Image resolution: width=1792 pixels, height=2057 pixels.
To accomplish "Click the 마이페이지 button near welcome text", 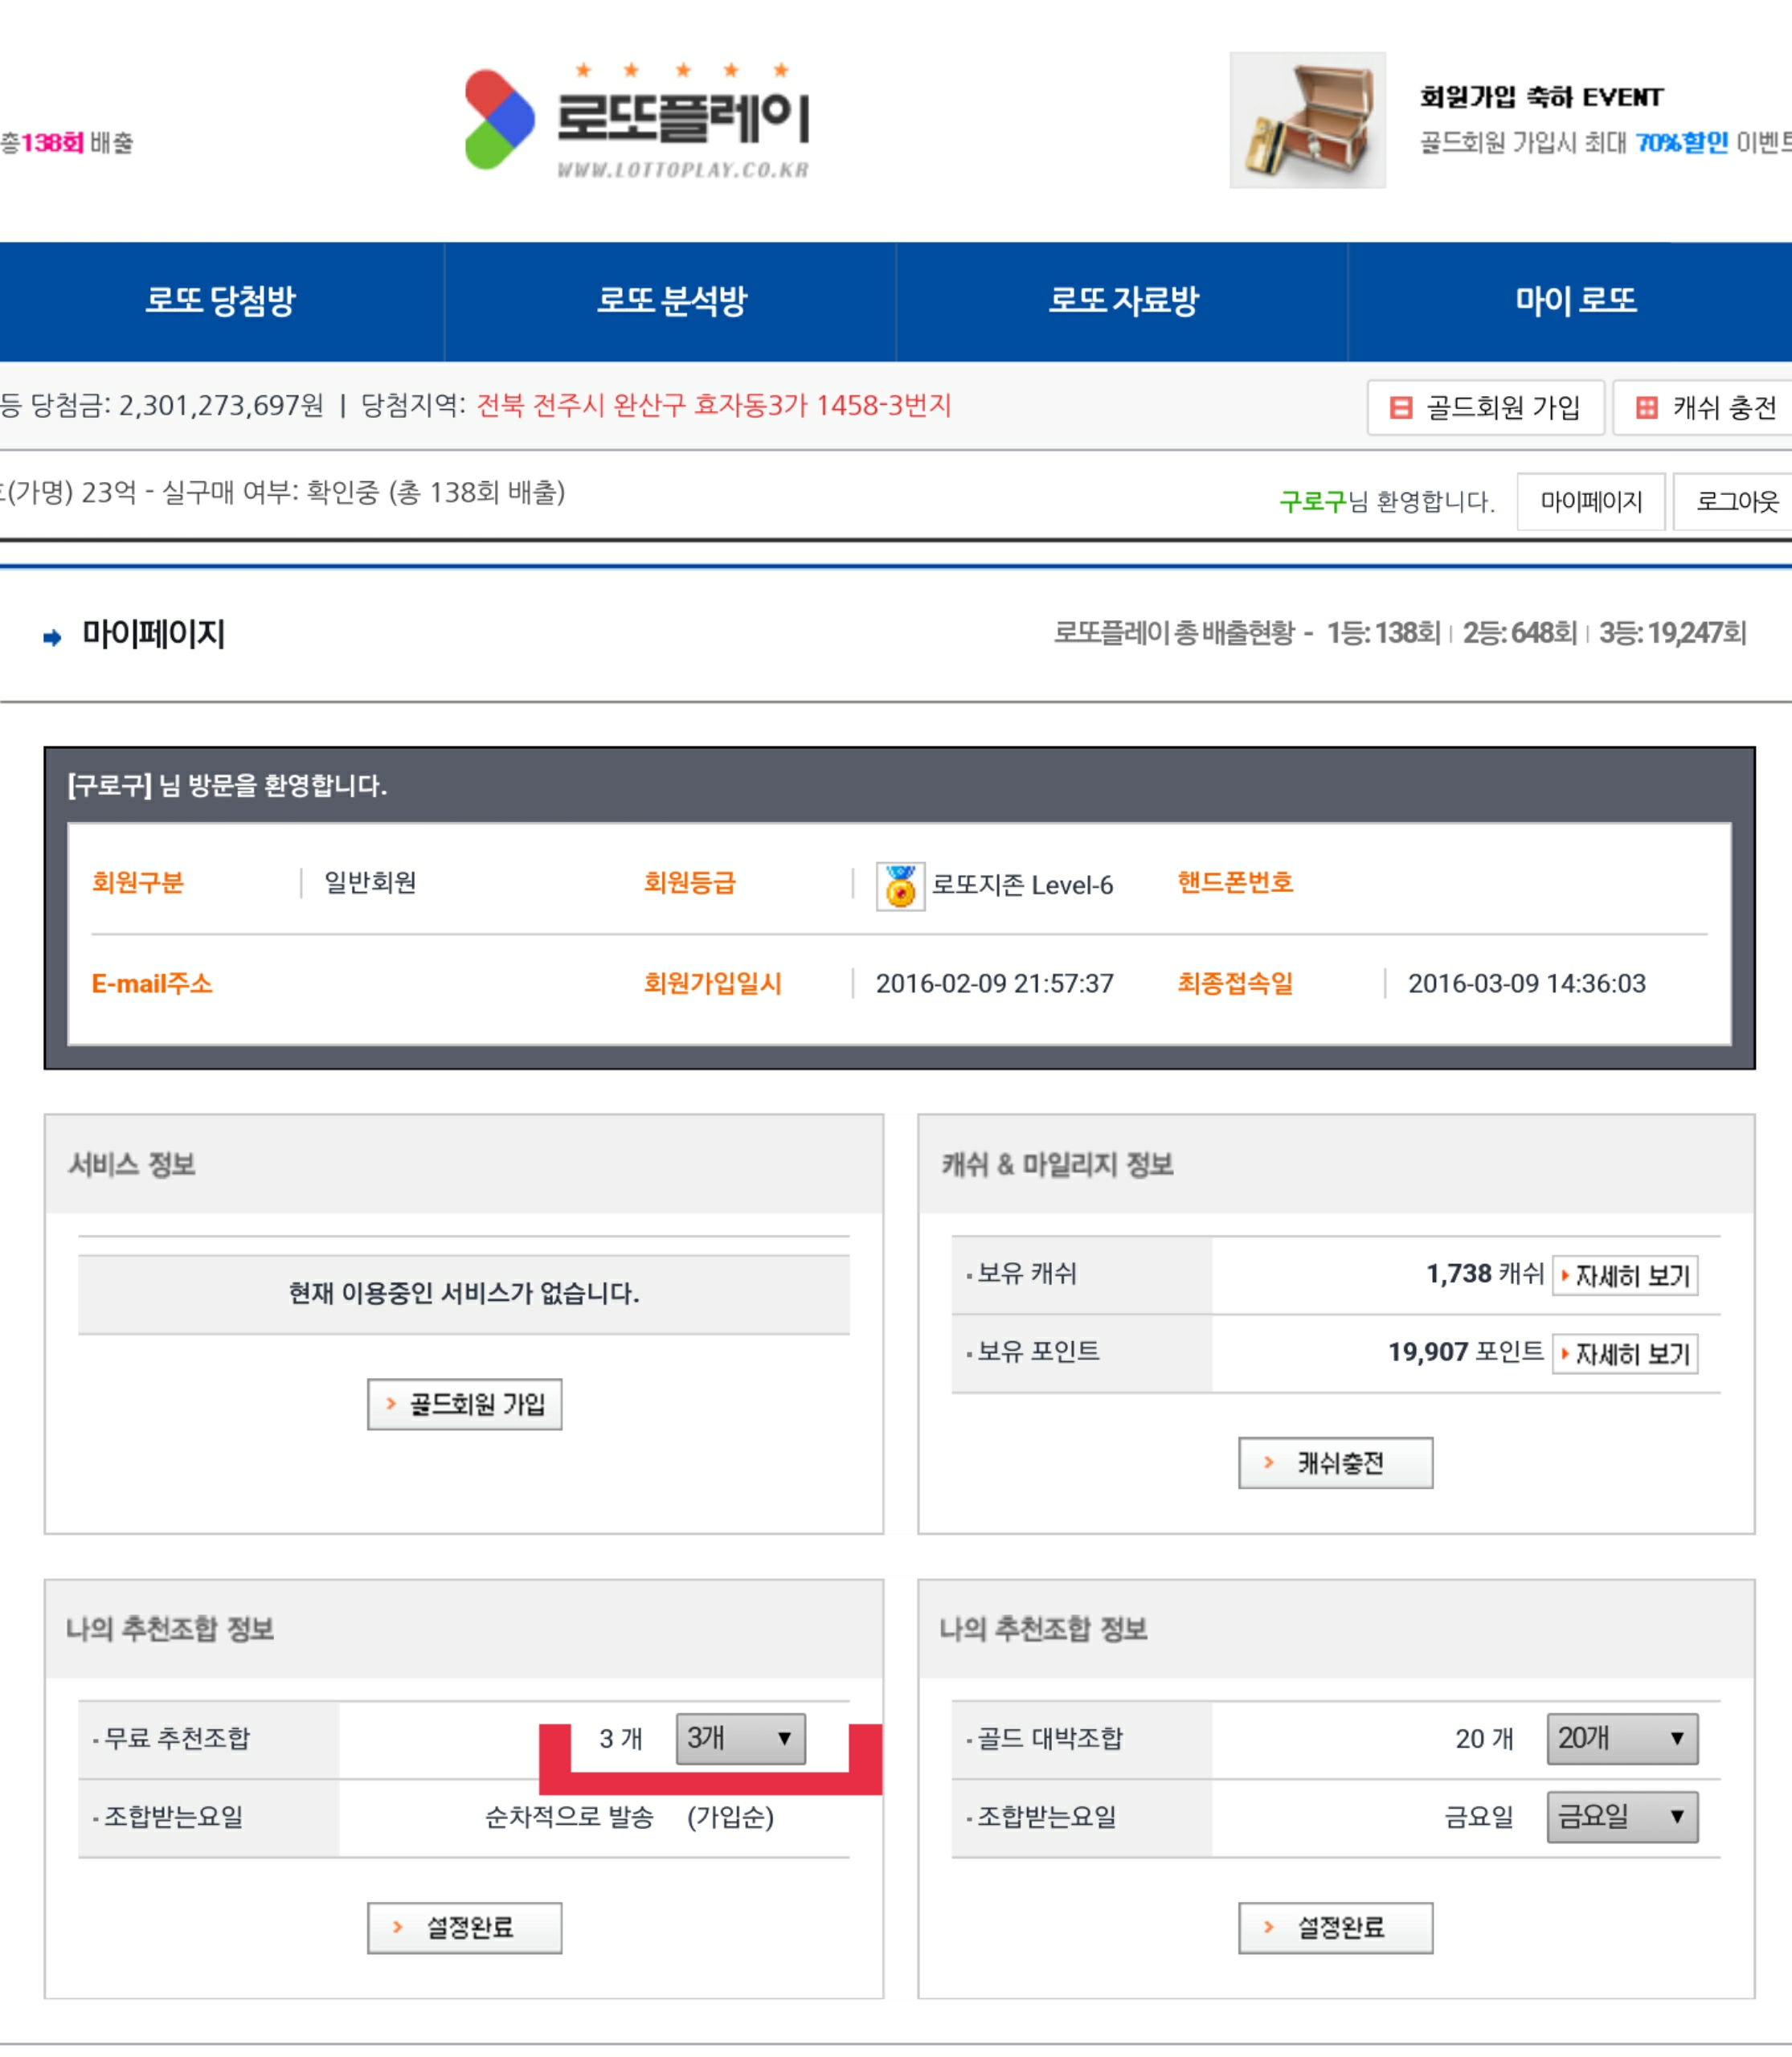I will click(x=1590, y=501).
